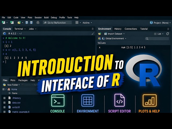Click the large blue R logo
The height and width of the screenshot is (129, 172).
coord(144,70)
